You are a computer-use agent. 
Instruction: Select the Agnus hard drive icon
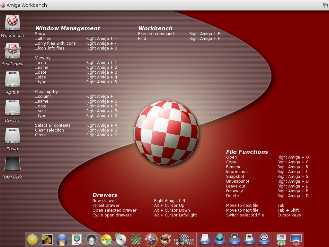click(13, 79)
